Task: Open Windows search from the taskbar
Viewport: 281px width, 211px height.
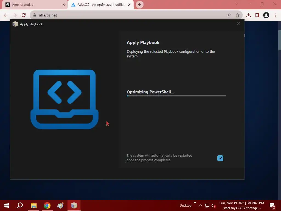Action: [x=20, y=206]
